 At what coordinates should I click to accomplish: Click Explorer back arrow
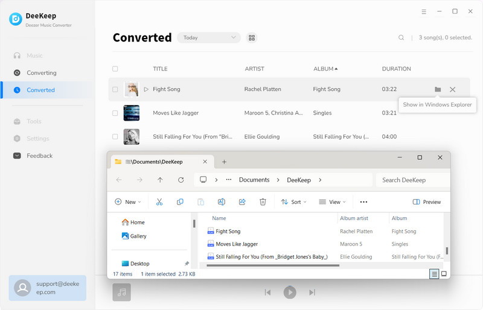point(119,180)
